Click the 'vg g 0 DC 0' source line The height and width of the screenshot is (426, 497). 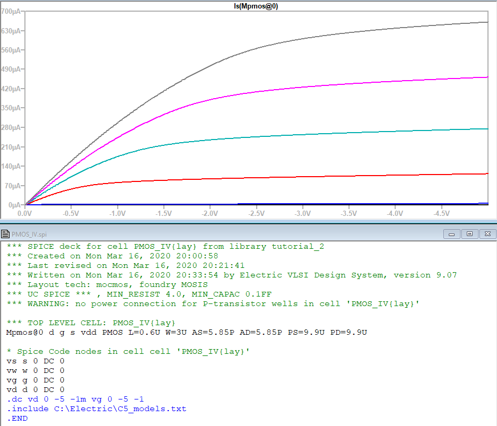click(x=35, y=380)
